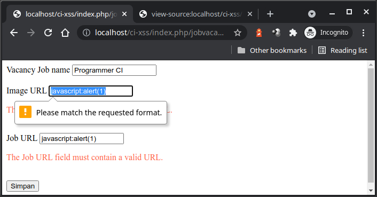
Task: Switch to the view-source tab
Action: [x=195, y=14]
